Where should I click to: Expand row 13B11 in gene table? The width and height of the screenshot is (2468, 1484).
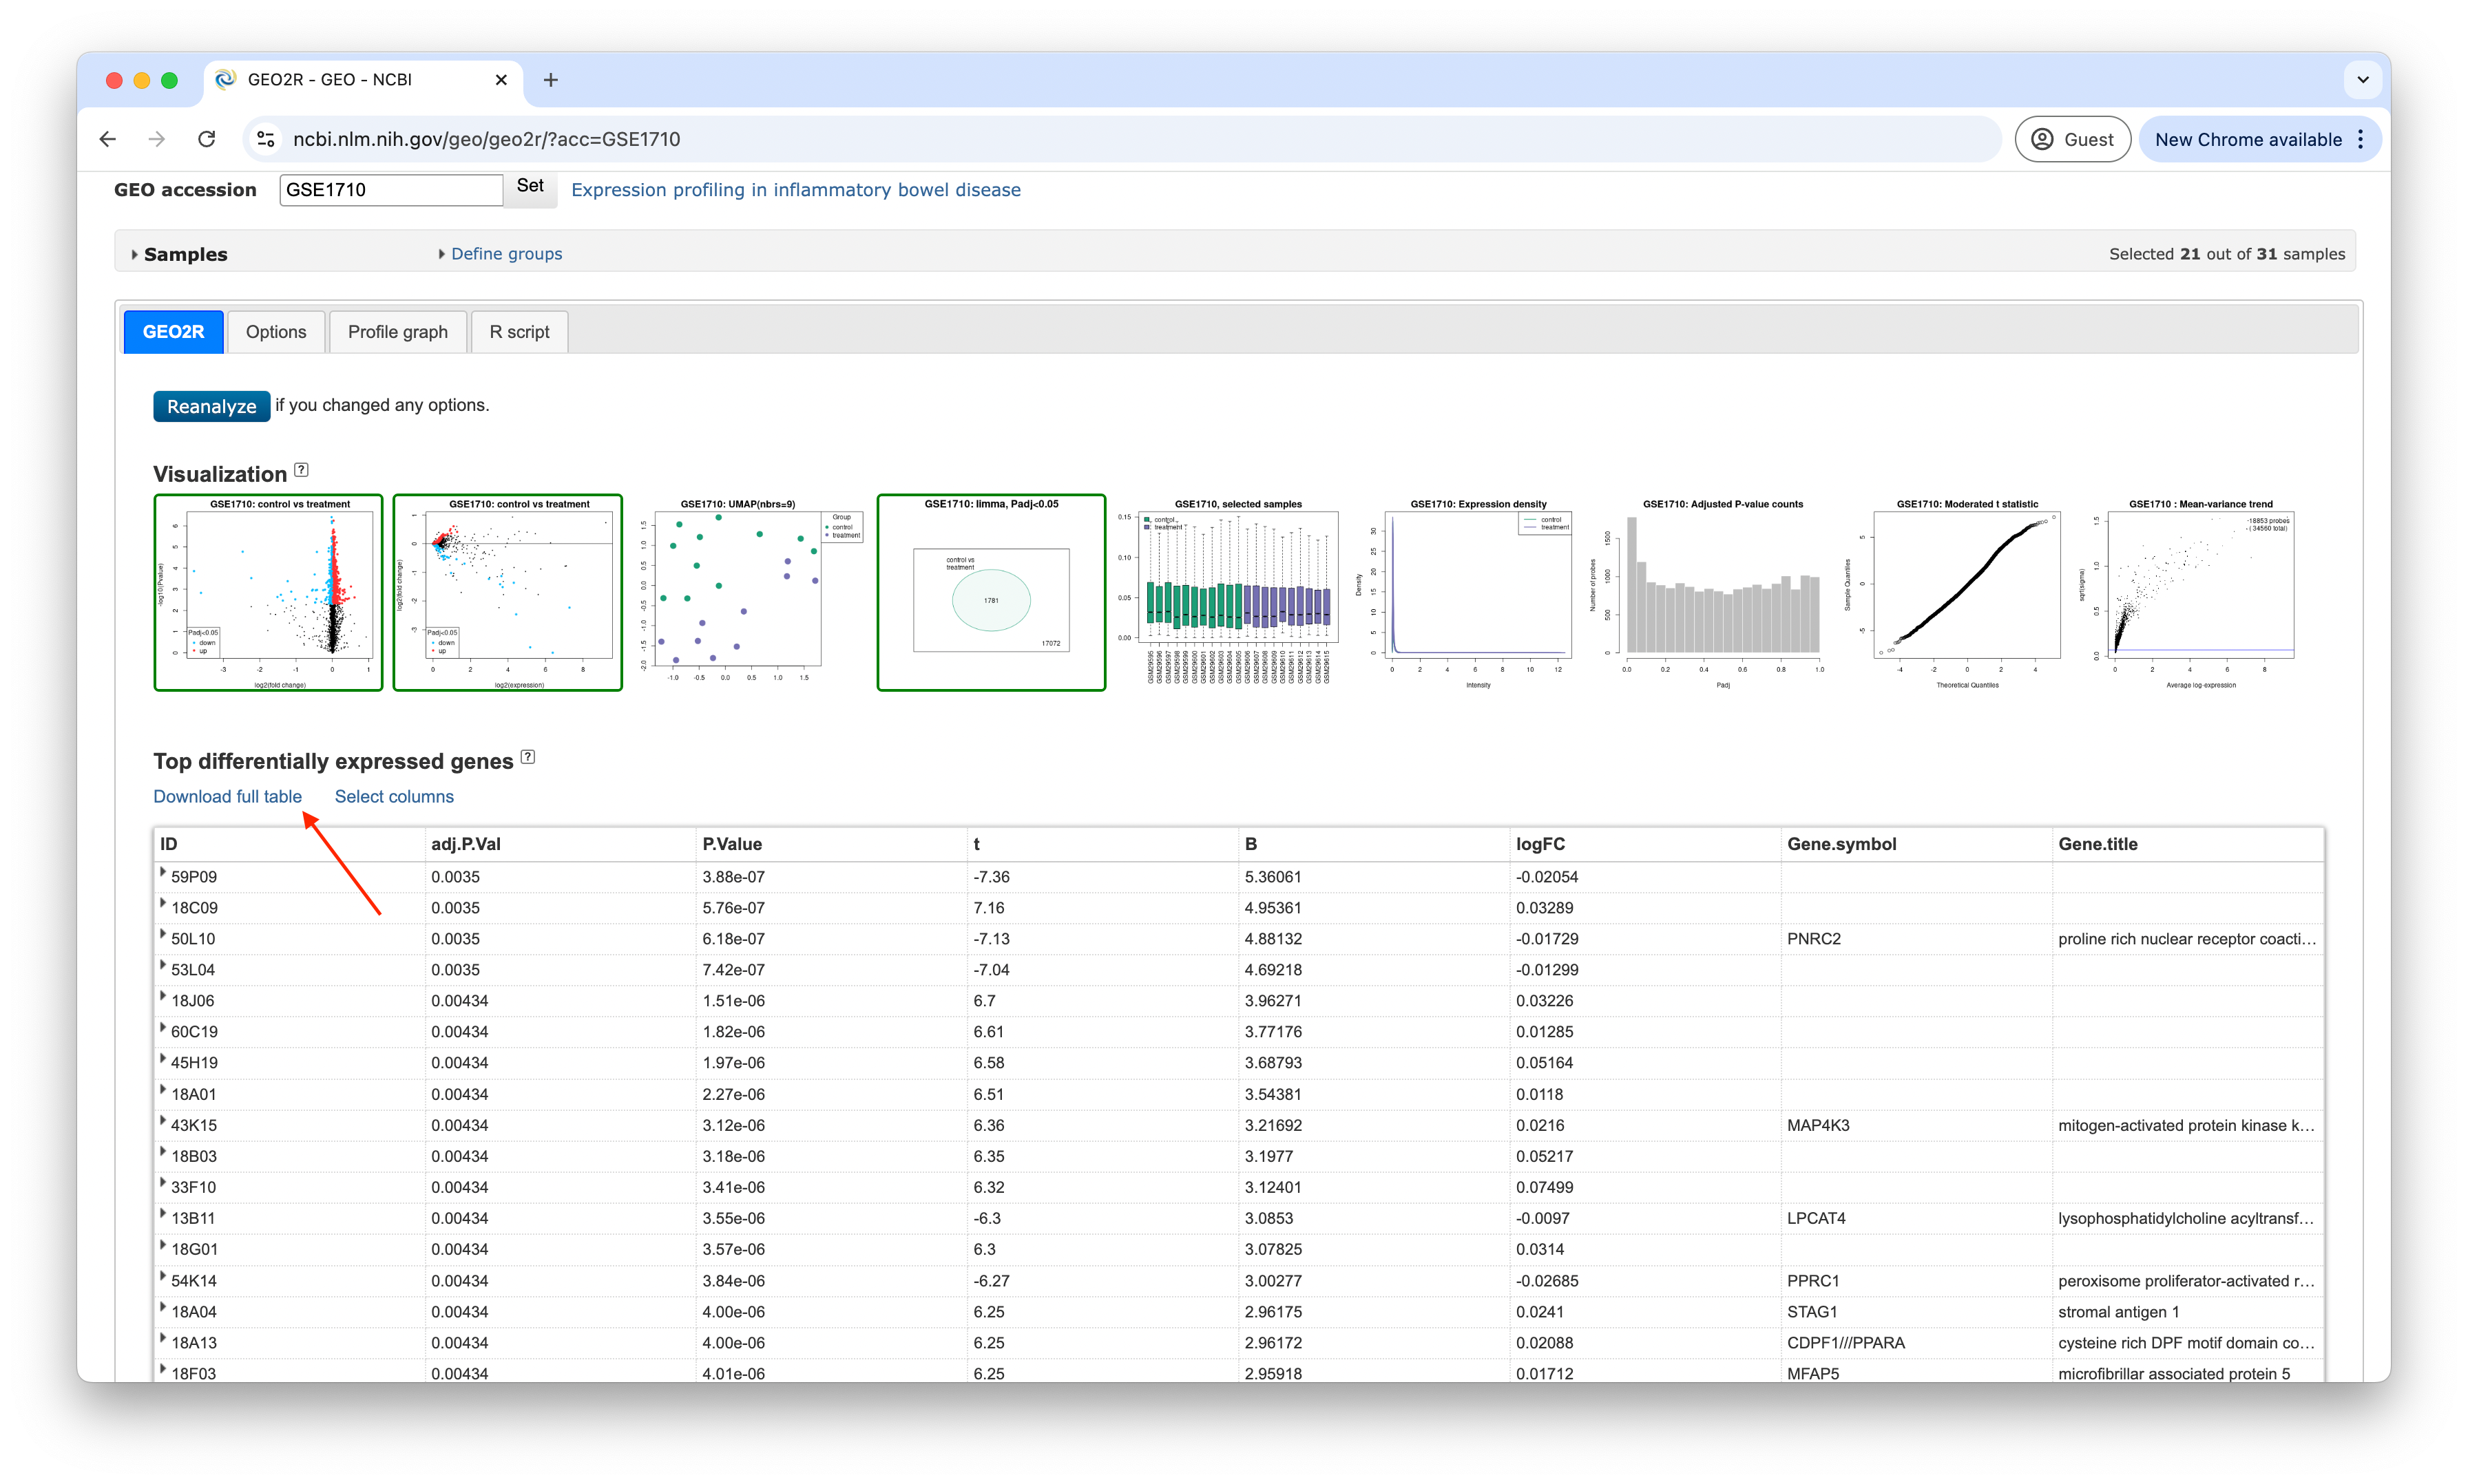tap(163, 1214)
